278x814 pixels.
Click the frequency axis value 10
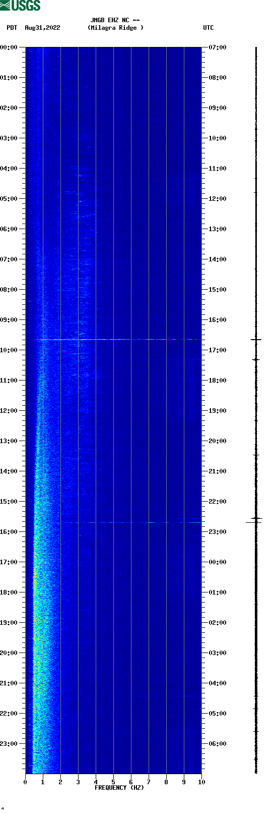pos(201,782)
